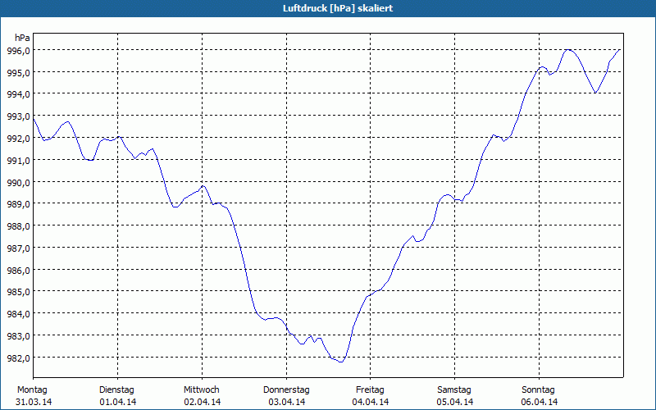Image resolution: width=656 pixels, height=410 pixels.
Task: Click the 983,0 axis value
Action: [19, 336]
